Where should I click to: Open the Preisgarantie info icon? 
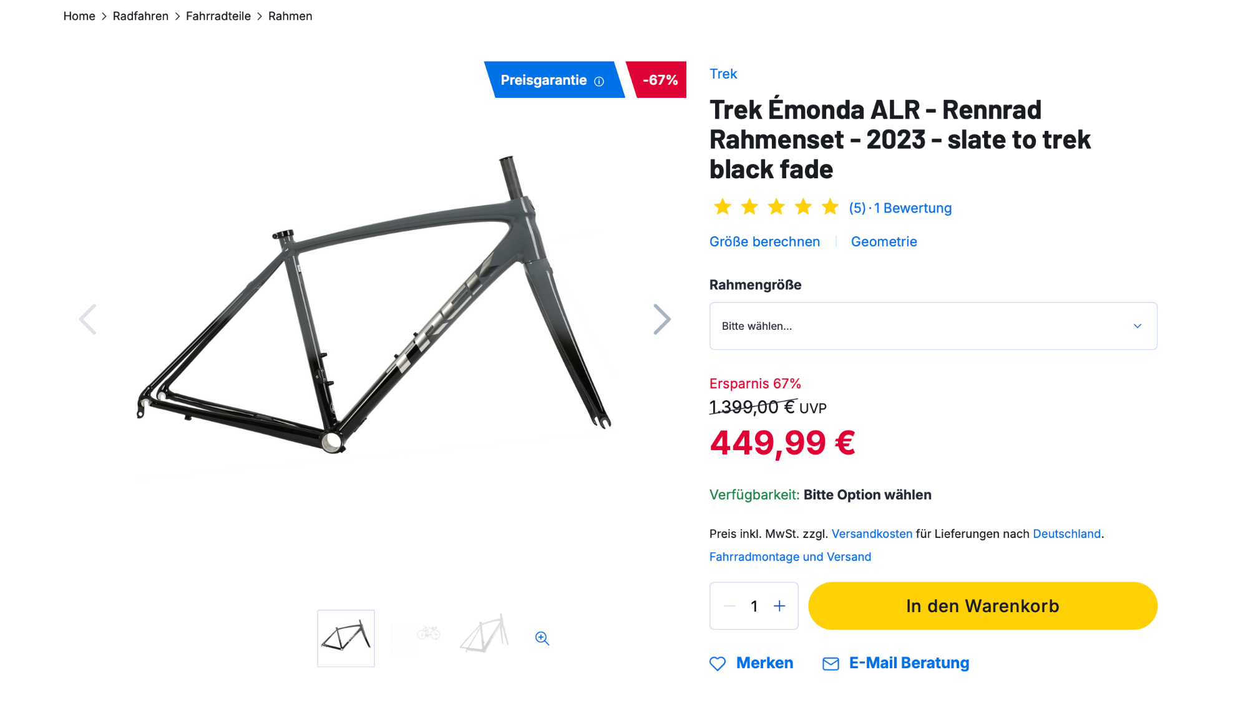coord(599,81)
